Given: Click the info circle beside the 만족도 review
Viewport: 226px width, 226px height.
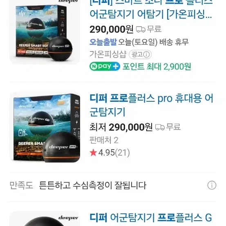Looking at the screenshot, I should [212, 185].
